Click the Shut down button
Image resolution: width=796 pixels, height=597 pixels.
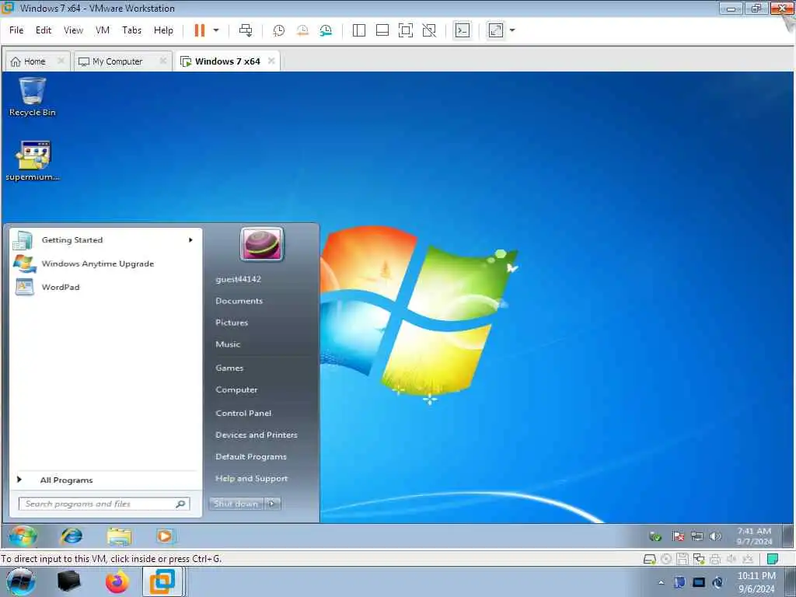[x=236, y=504]
